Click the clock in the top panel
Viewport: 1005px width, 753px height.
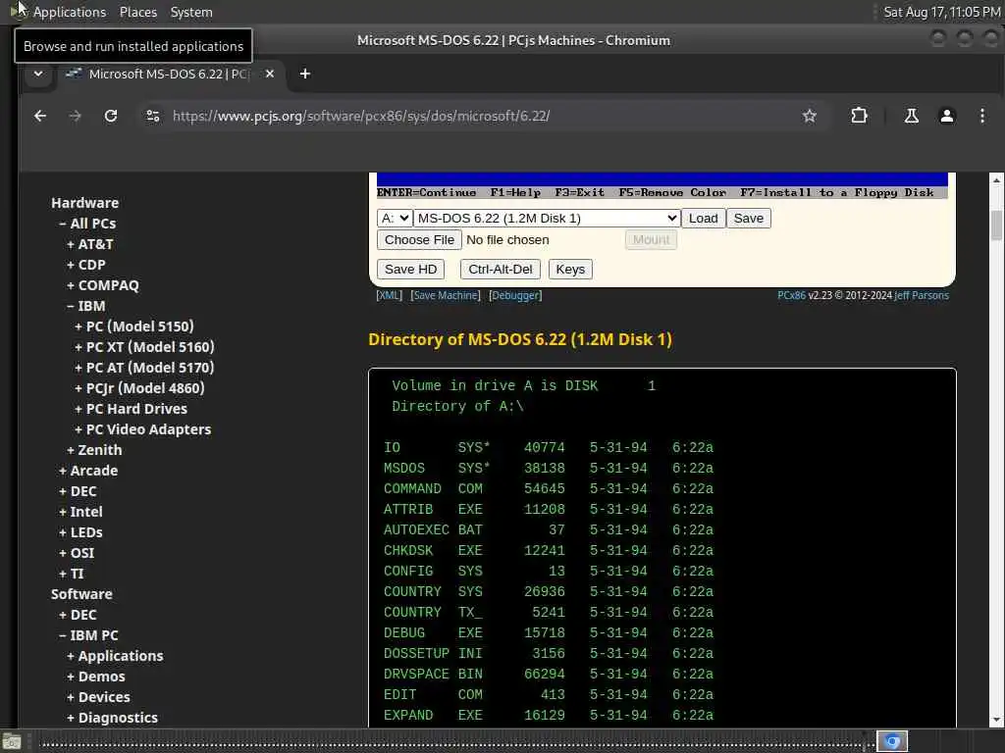tap(941, 12)
